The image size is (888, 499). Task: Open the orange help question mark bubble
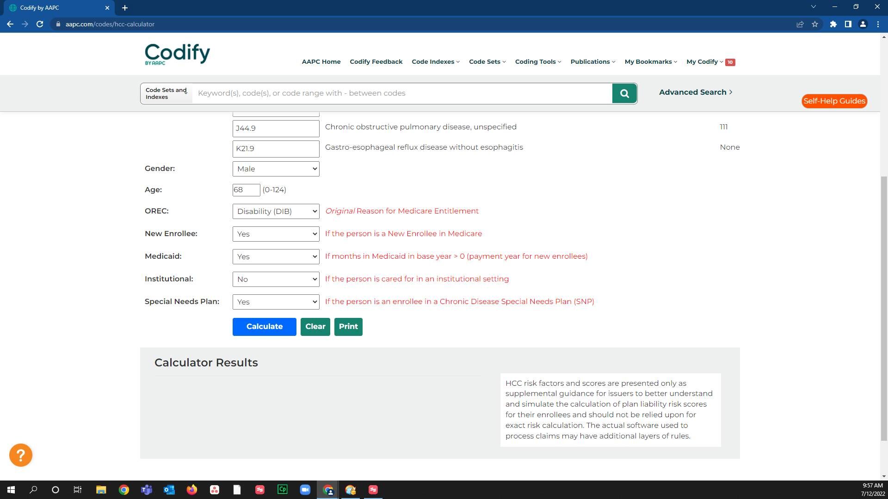(21, 455)
